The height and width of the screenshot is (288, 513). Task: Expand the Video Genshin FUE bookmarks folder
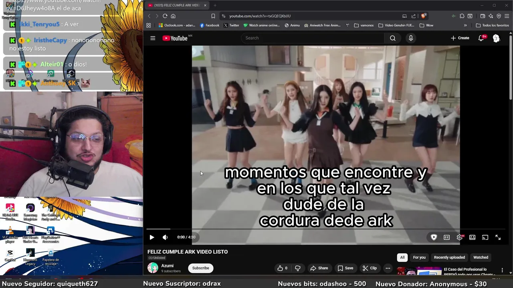point(396,25)
